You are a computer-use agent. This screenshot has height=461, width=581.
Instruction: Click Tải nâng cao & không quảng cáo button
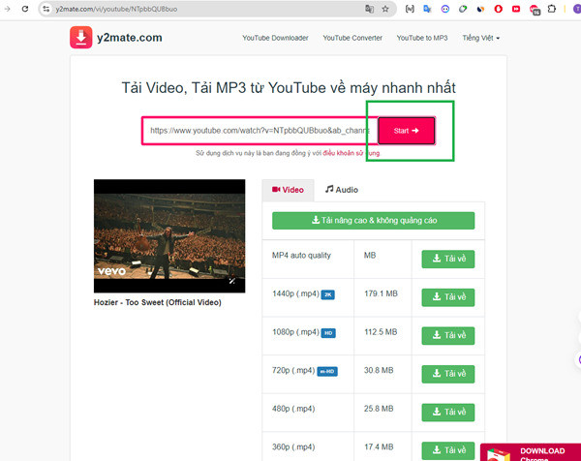[373, 221]
